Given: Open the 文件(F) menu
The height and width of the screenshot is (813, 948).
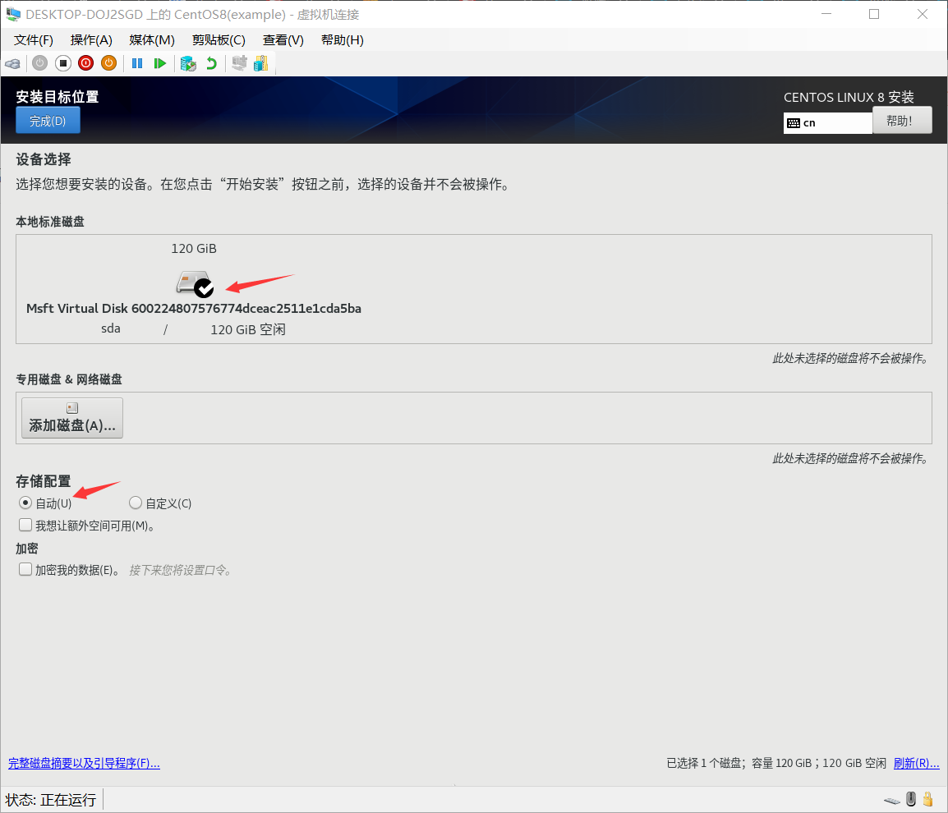Looking at the screenshot, I should (x=33, y=40).
